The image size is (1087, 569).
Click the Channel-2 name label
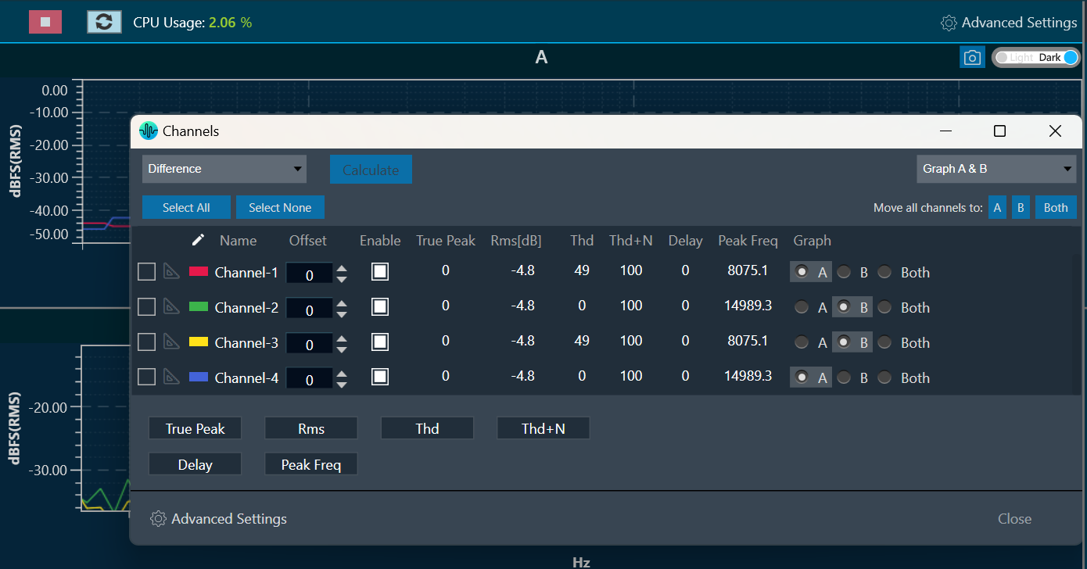(246, 307)
